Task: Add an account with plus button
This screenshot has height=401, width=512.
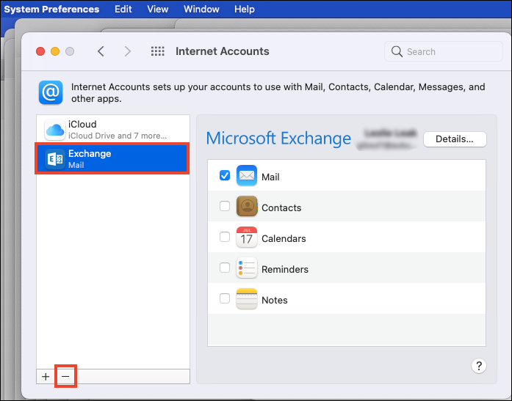Action: tap(46, 376)
